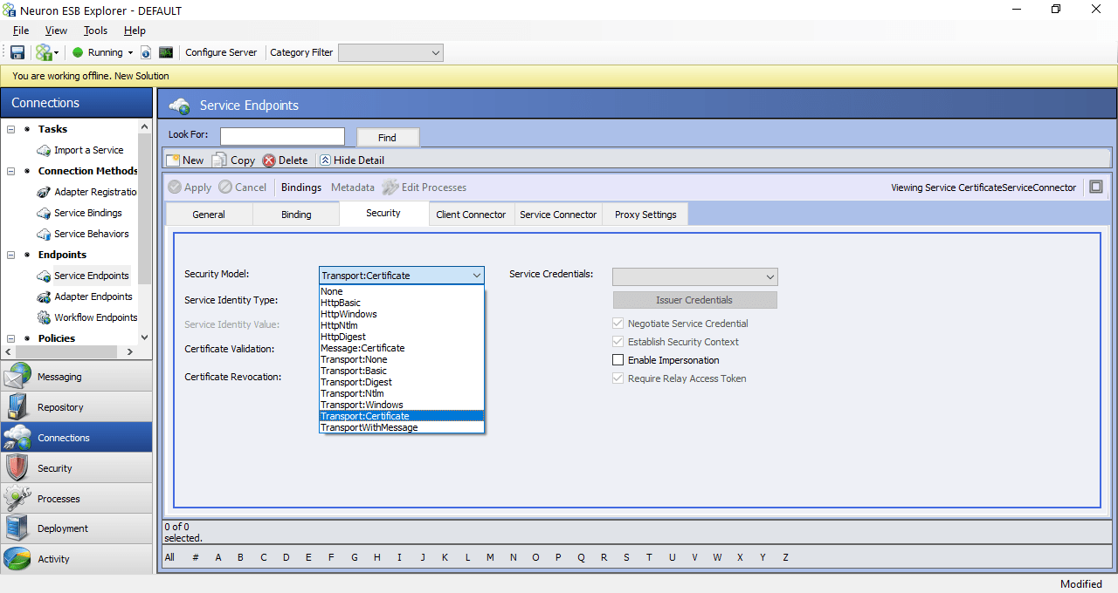Click the green cluster deploy icon
This screenshot has width=1118, height=593.
(43, 52)
